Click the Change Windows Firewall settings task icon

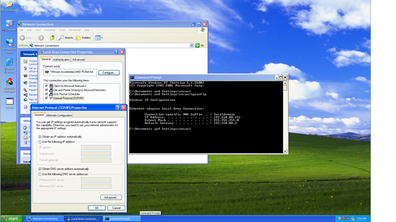coord(25,76)
